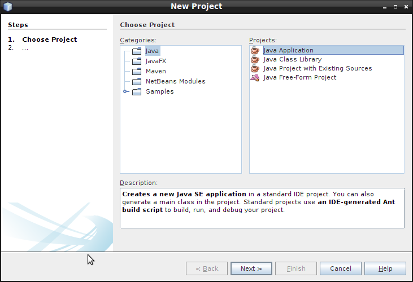Click the JavaFX category folder icon
Screen dimensions: 413x282
point(136,61)
